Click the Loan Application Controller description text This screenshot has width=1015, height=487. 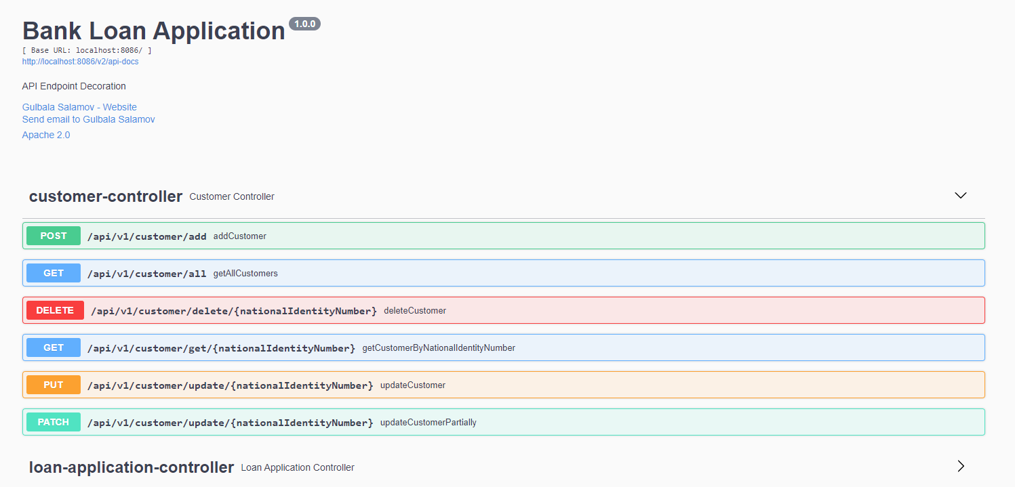coord(298,467)
